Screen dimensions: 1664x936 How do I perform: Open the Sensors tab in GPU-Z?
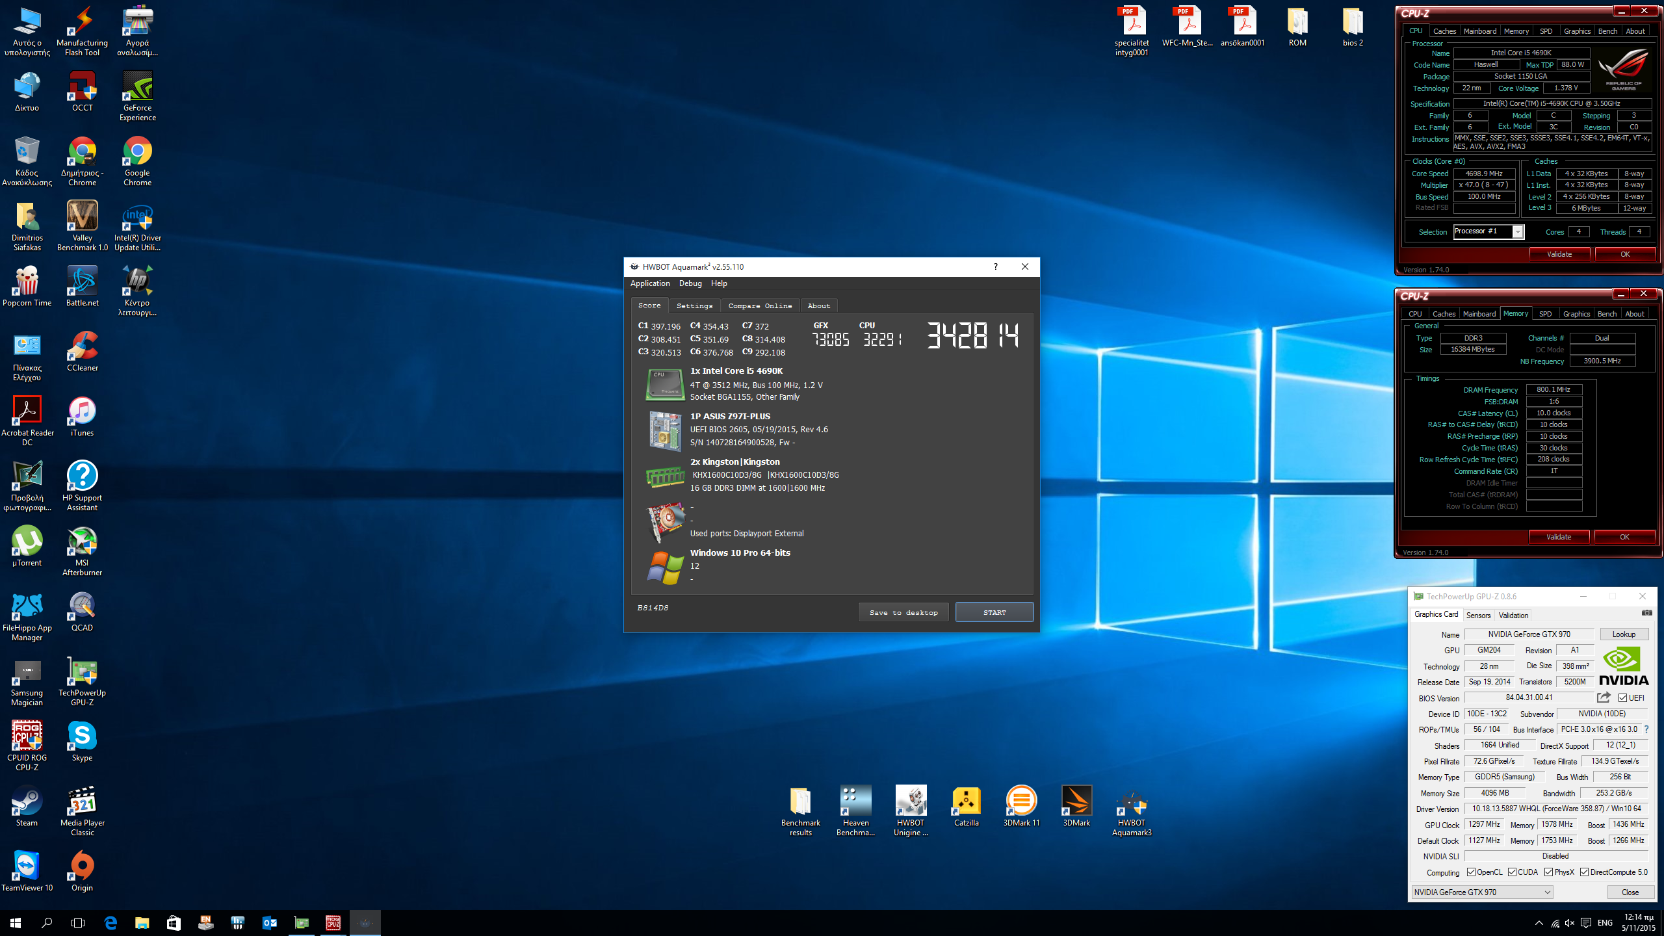[1478, 615]
